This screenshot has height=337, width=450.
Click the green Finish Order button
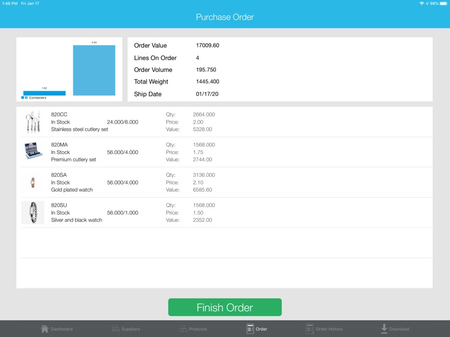(x=225, y=307)
